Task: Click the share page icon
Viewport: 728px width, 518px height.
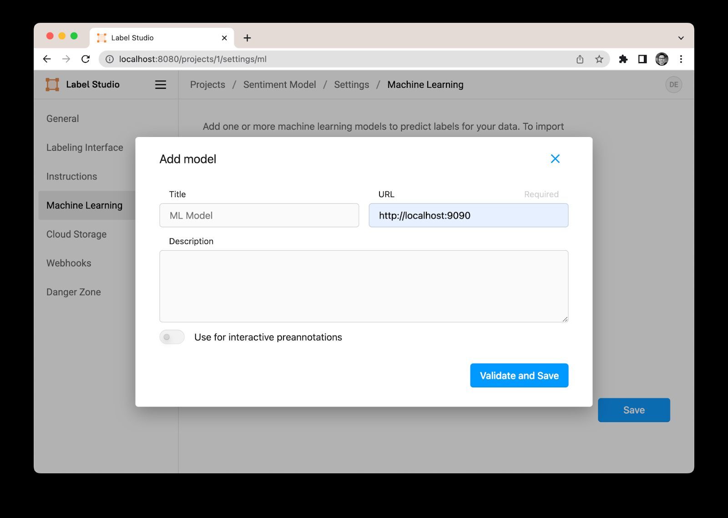Action: 580,59
